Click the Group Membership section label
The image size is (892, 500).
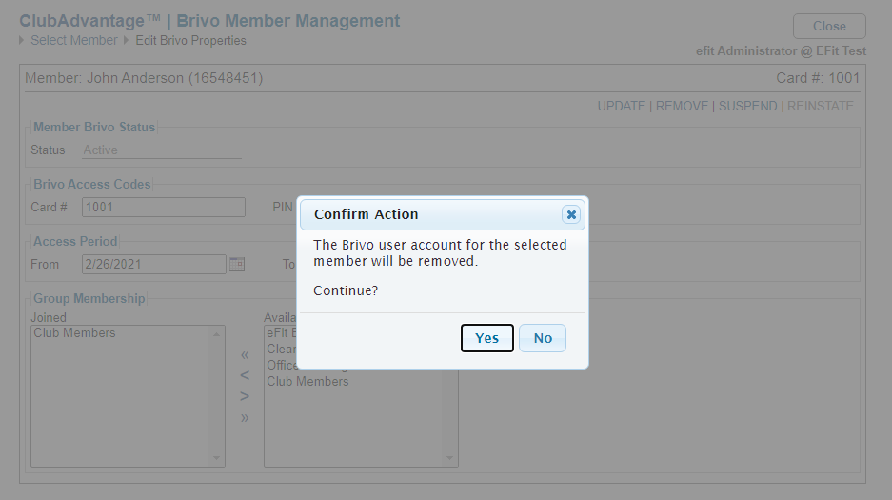(x=89, y=298)
